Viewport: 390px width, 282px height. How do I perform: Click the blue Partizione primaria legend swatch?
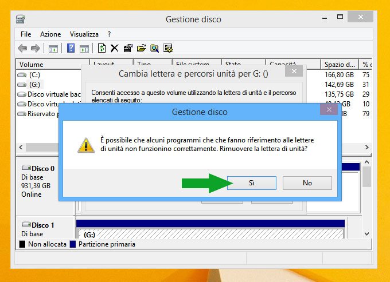point(73,244)
